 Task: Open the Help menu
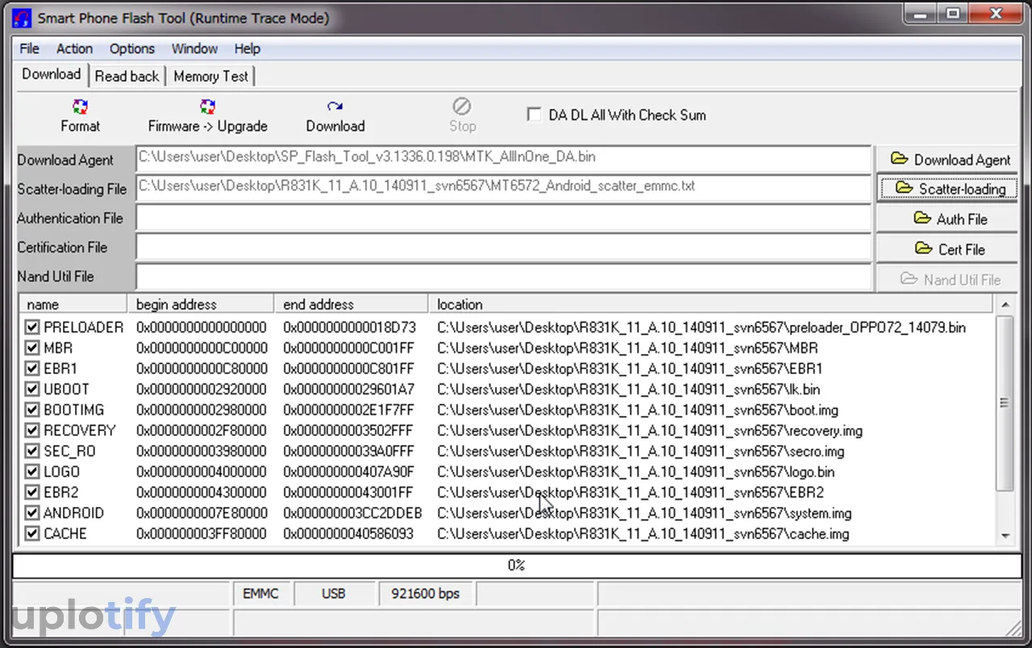click(247, 48)
